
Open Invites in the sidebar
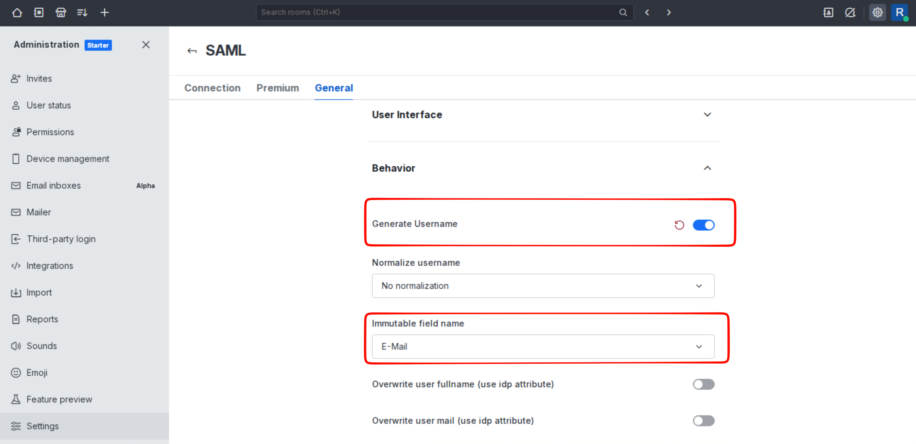click(85, 79)
